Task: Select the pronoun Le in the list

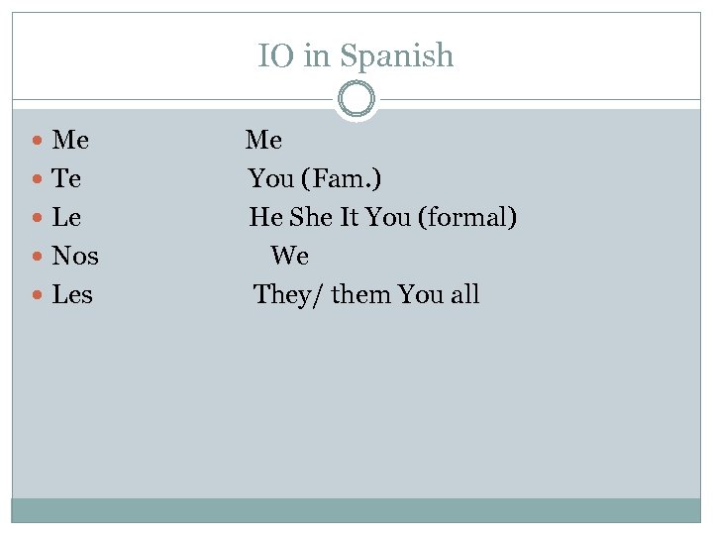Action: click(x=66, y=218)
